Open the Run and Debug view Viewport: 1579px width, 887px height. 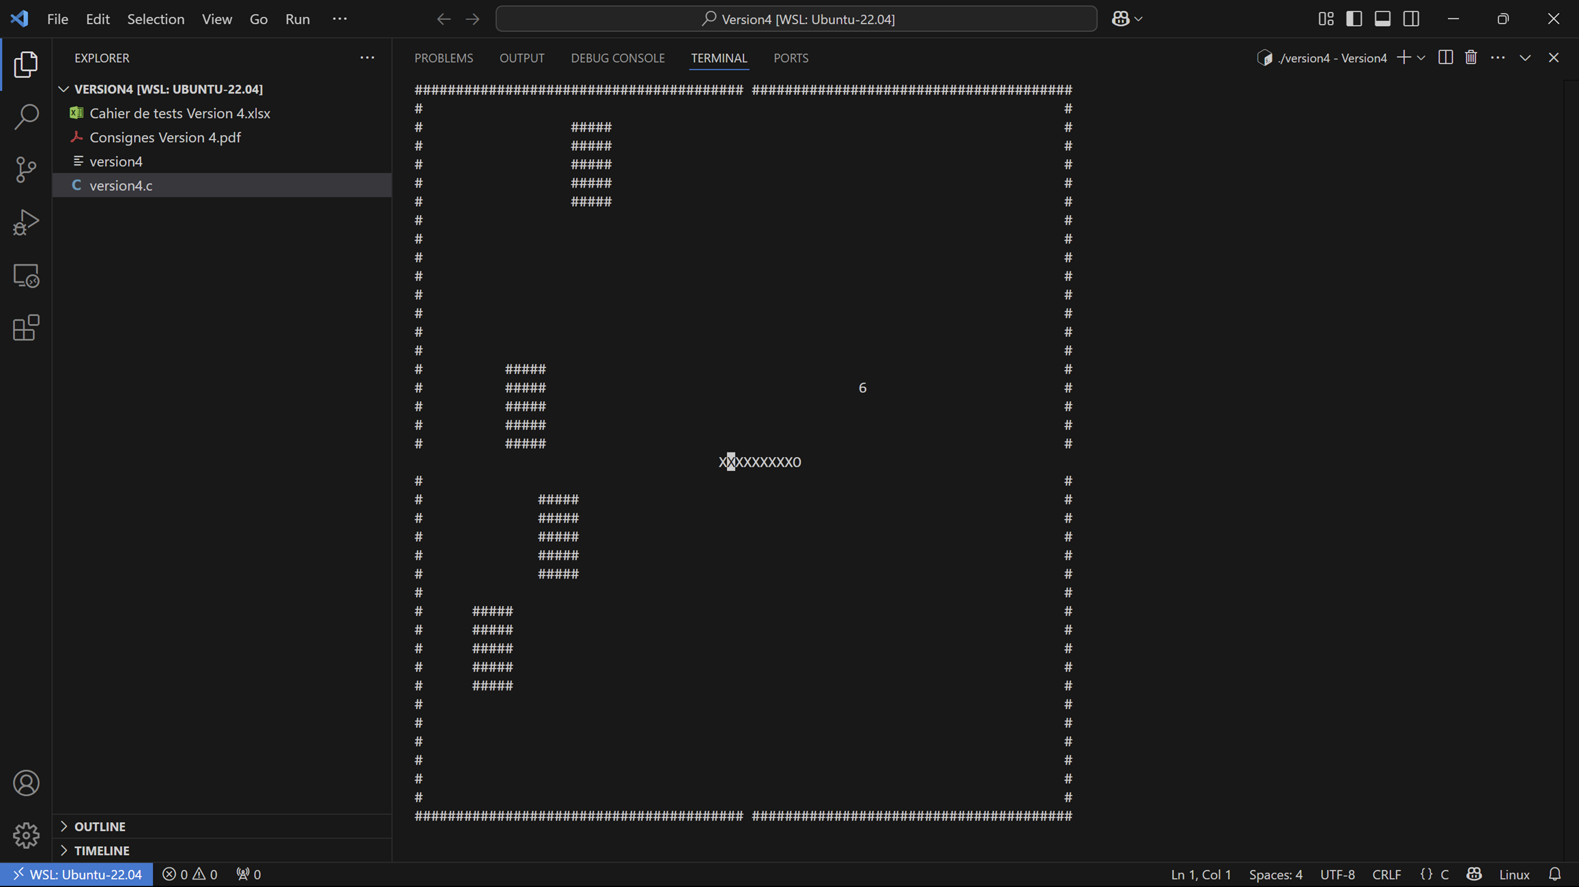(26, 222)
